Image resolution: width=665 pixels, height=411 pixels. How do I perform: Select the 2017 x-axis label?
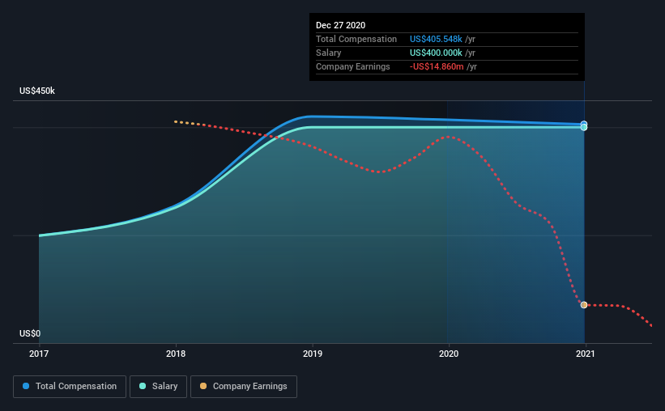[x=39, y=354]
